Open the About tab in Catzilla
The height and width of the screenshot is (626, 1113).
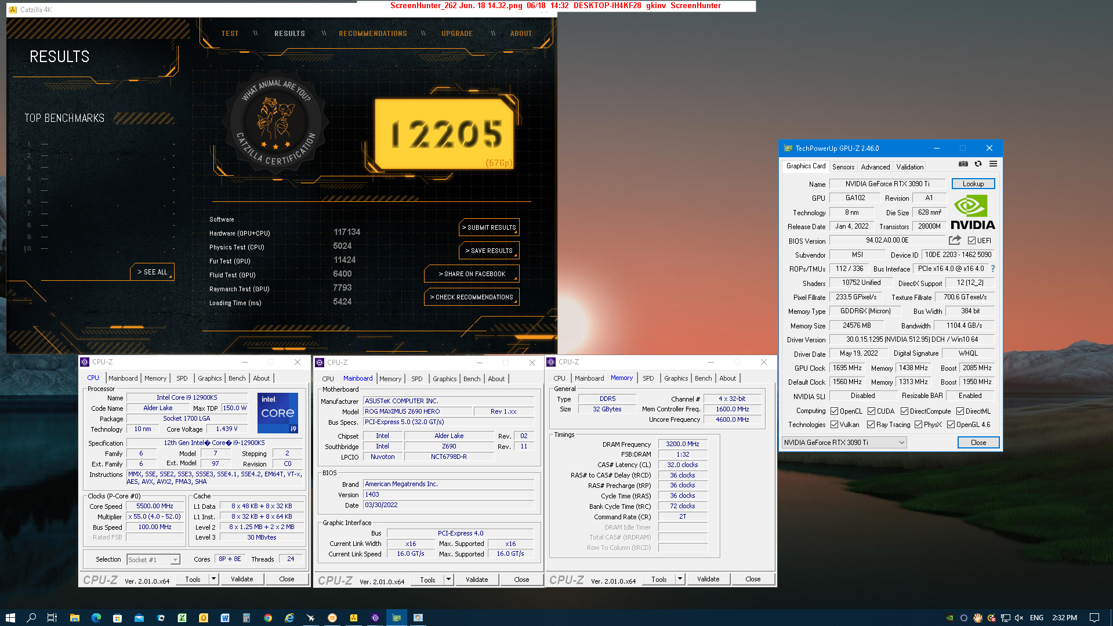(521, 34)
